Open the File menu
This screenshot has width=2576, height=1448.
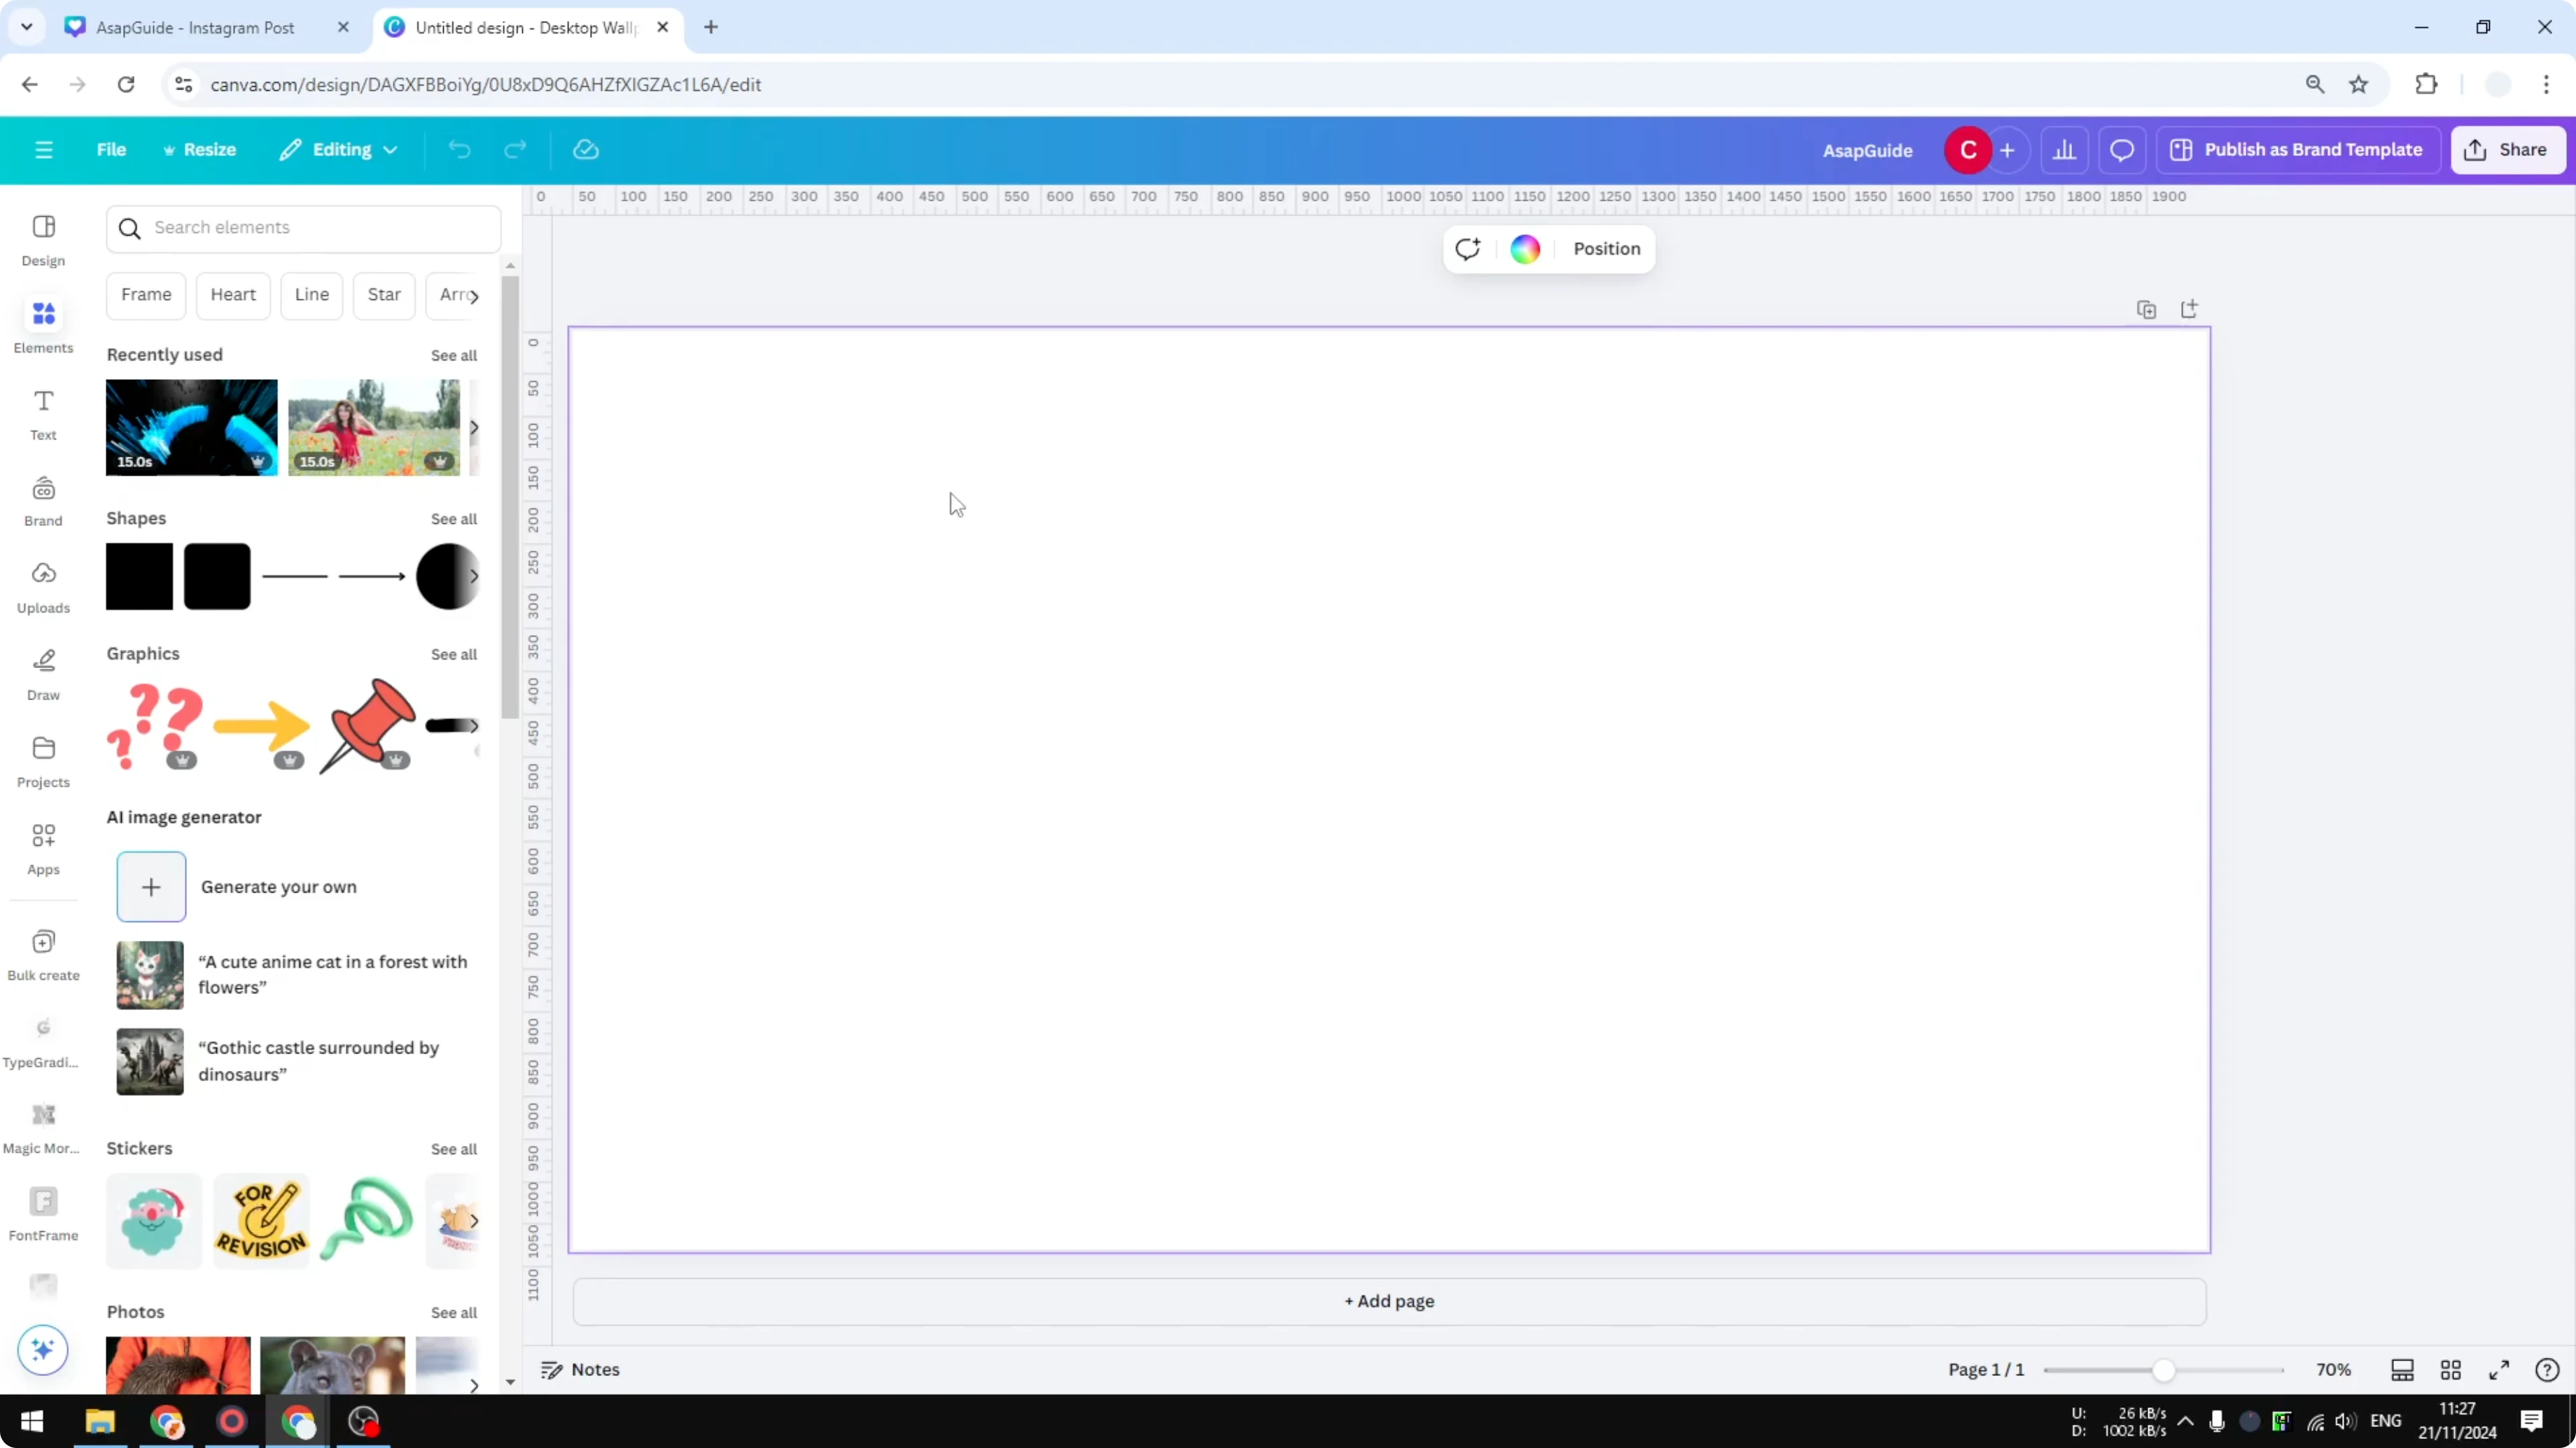coord(111,150)
